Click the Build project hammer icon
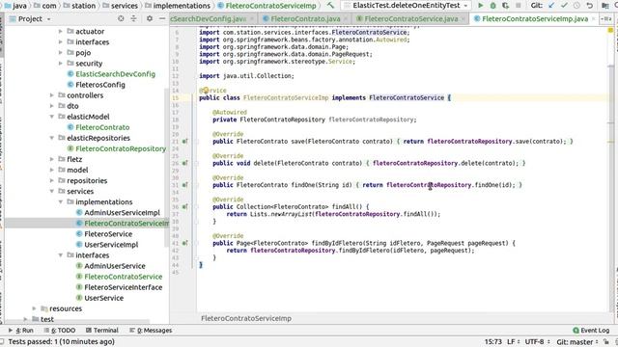 pyautogui.click(x=330, y=6)
